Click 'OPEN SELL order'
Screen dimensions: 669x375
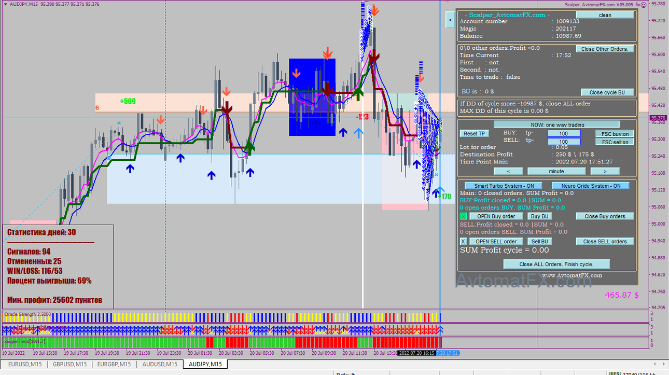[496, 241]
